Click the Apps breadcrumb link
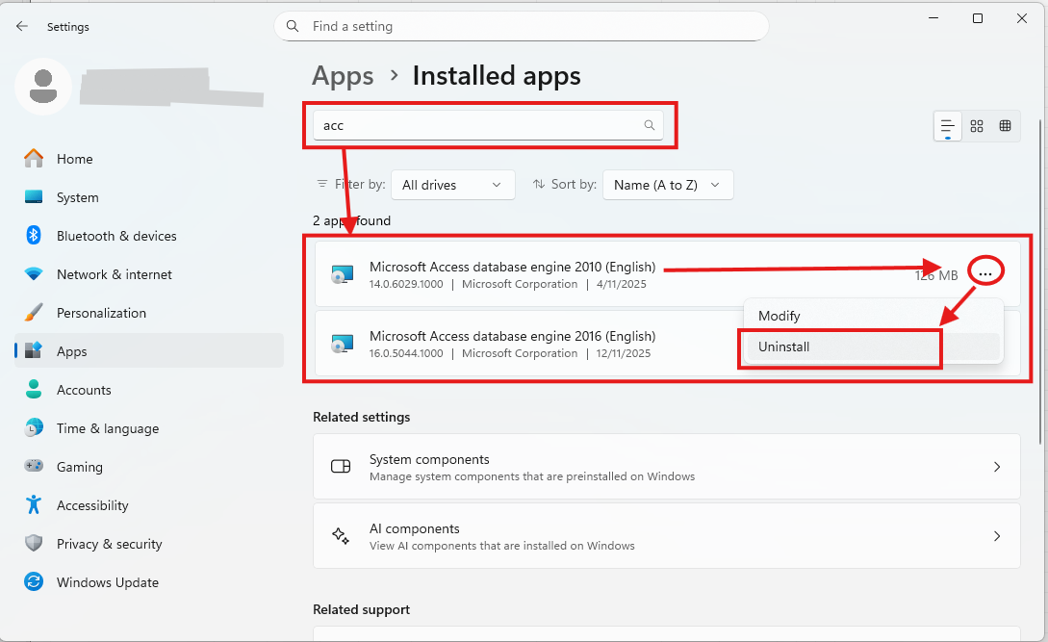Screen dimensions: 1048x642 point(343,76)
